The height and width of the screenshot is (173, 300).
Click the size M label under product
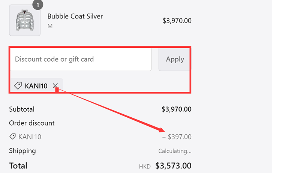coord(50,26)
